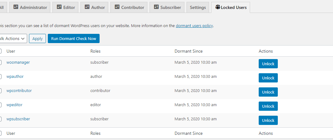This screenshot has width=333, height=140.
Task: Click the Dormant Since header at top
Action: [x=189, y=51]
